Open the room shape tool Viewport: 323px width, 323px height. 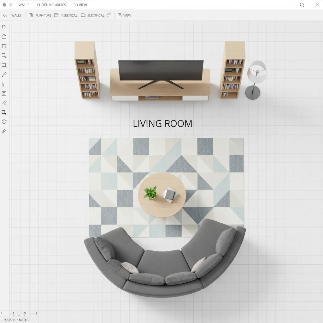pyautogui.click(x=4, y=37)
